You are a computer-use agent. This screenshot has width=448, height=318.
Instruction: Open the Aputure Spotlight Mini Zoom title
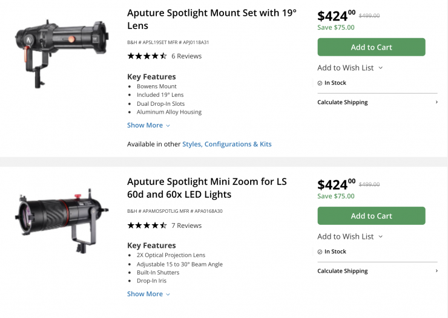[x=206, y=187]
